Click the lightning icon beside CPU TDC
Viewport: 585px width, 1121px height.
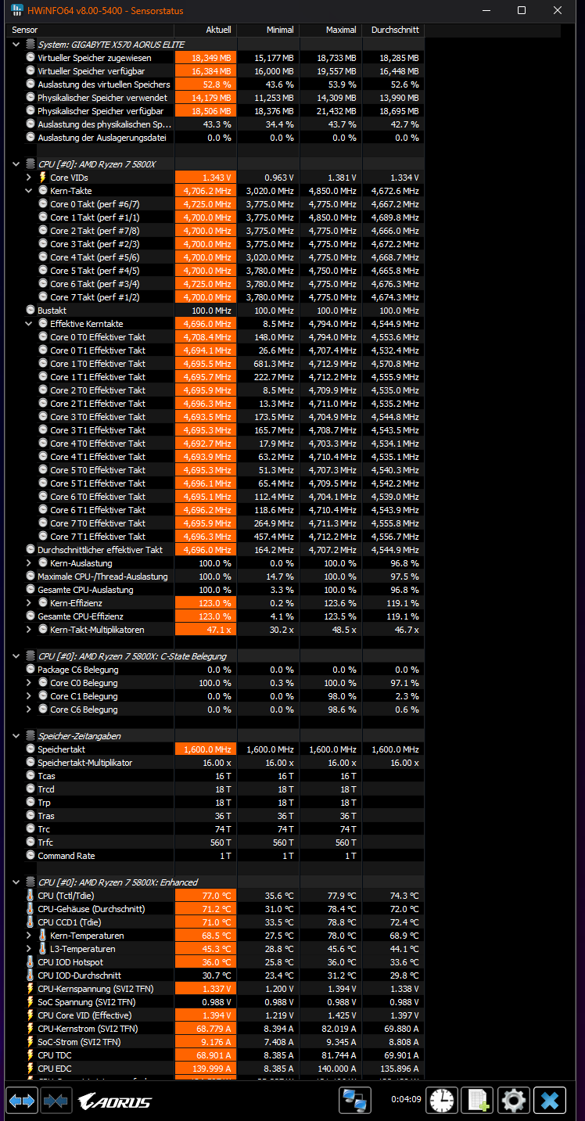tap(31, 1055)
